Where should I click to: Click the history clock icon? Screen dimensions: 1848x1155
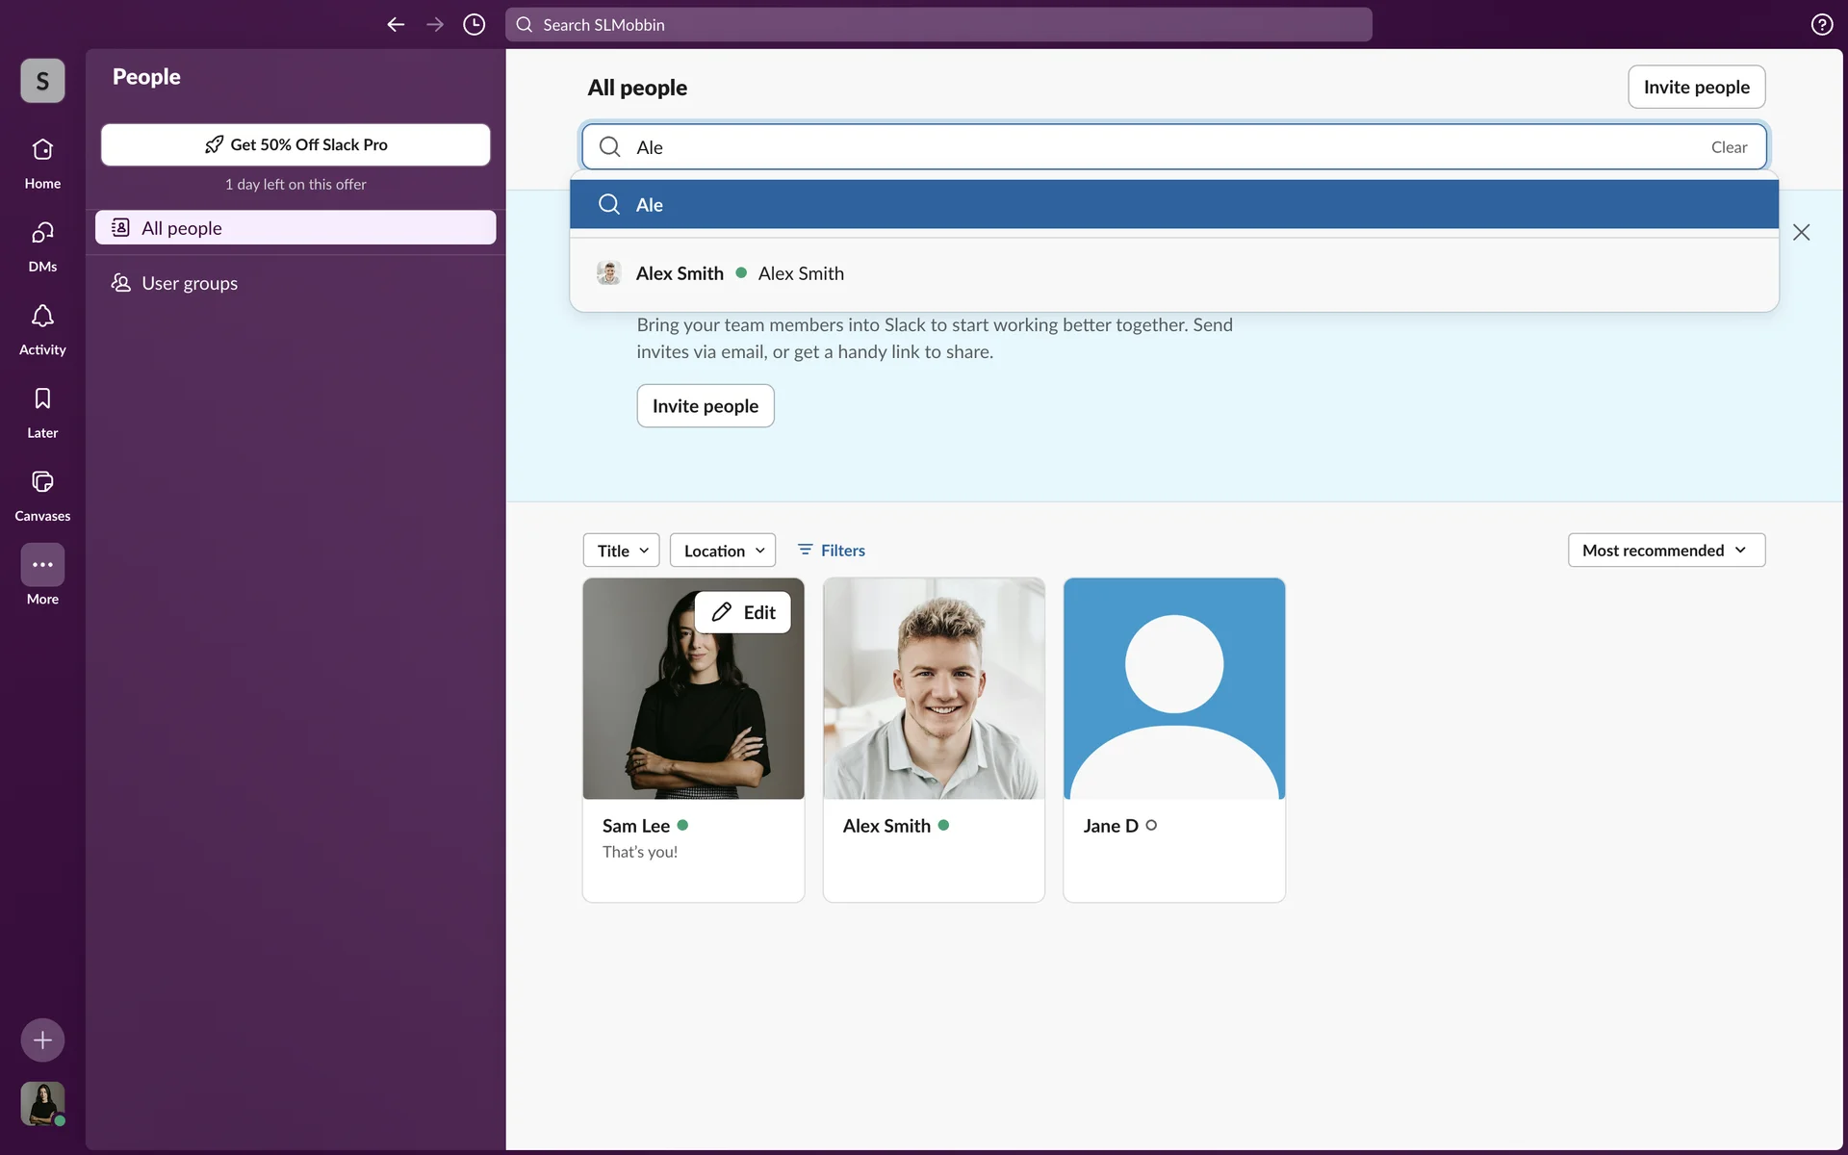click(474, 25)
